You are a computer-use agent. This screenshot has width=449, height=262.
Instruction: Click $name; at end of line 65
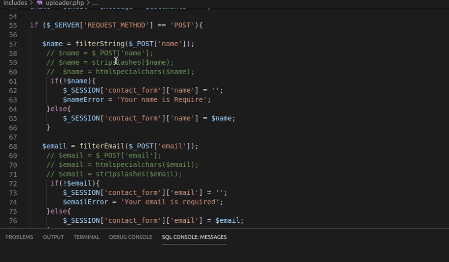[224, 118]
